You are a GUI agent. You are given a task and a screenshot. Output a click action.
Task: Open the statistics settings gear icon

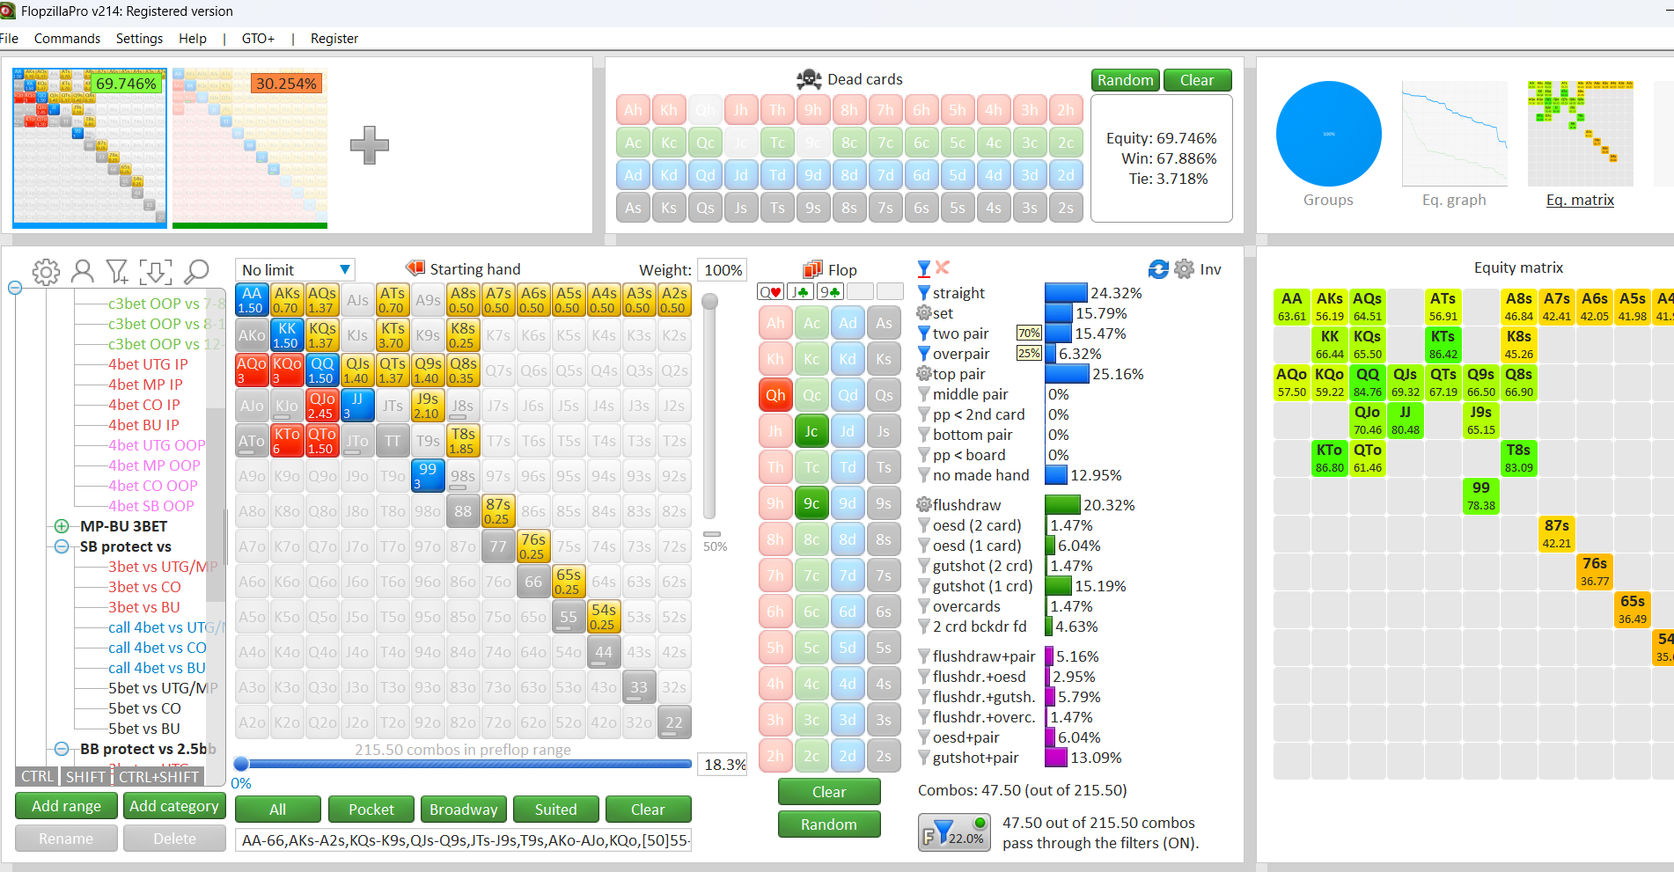tap(1185, 268)
